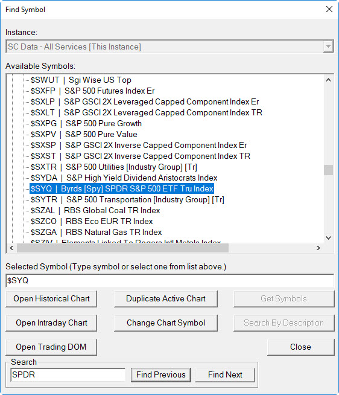Click the vertical scrollbar thumb
The height and width of the screenshot is (395, 339).
tap(328, 170)
